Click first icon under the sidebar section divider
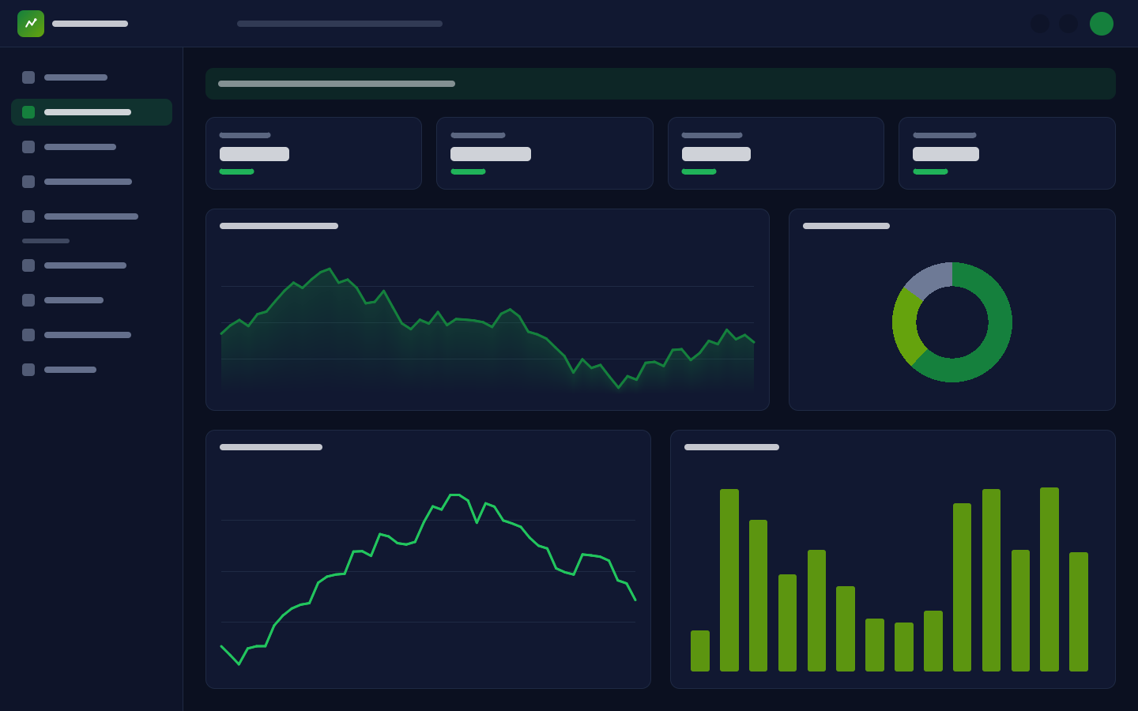The height and width of the screenshot is (711, 1138). click(x=28, y=265)
